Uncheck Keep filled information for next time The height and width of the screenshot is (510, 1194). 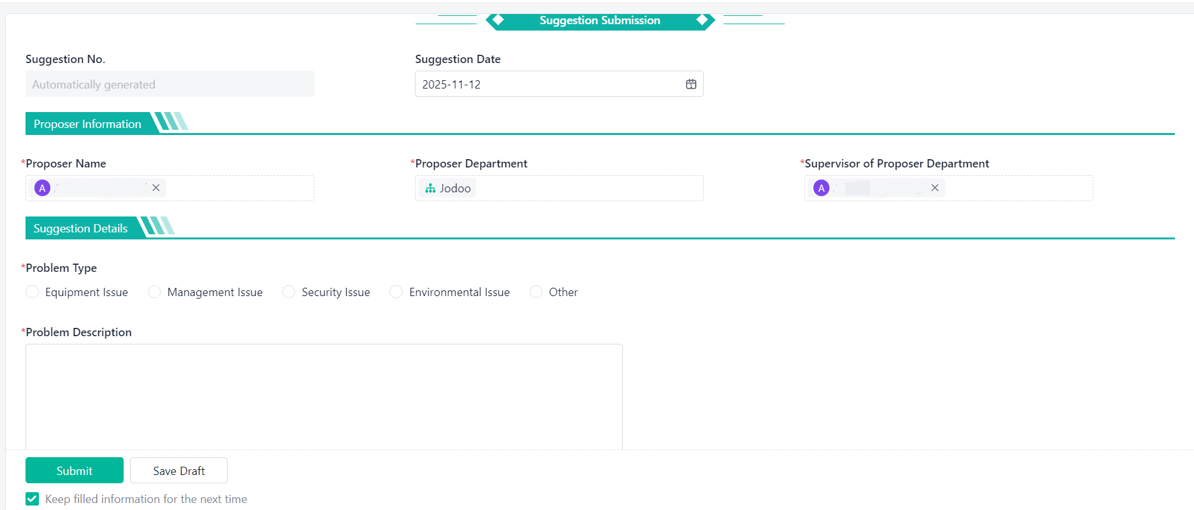click(33, 499)
